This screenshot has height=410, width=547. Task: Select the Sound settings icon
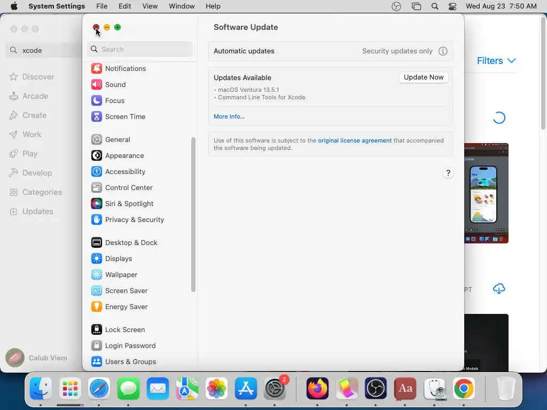coord(97,84)
